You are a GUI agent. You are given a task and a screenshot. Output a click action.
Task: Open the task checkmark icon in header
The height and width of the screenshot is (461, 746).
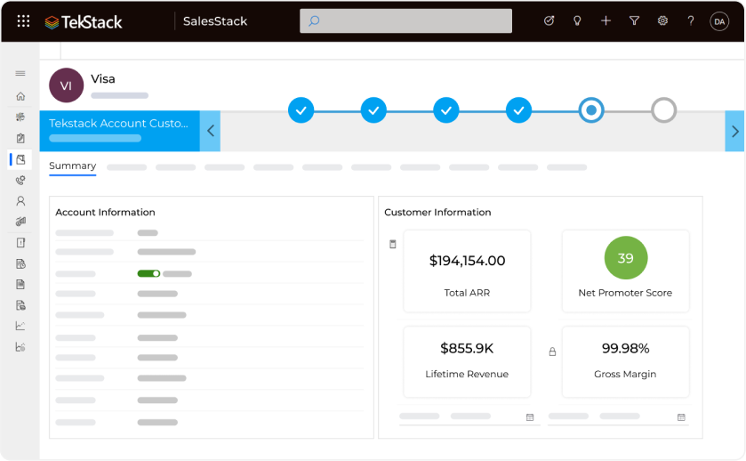click(549, 20)
